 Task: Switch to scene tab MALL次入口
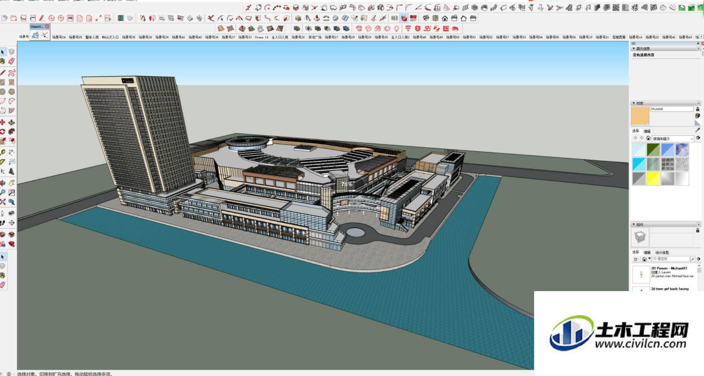pos(110,37)
